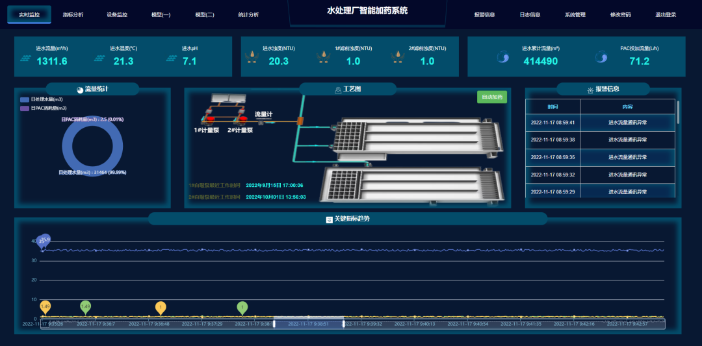Go to the 设备监控 tab
The width and height of the screenshot is (702, 346).
(x=117, y=14)
